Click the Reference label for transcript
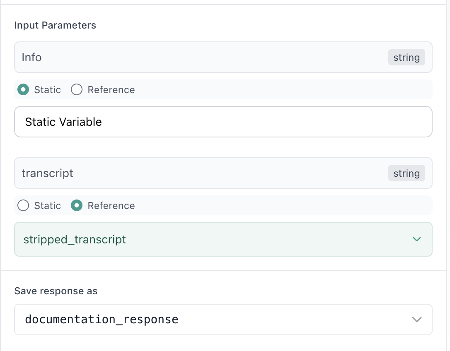Screen dimensions: 450x351 click(x=111, y=205)
